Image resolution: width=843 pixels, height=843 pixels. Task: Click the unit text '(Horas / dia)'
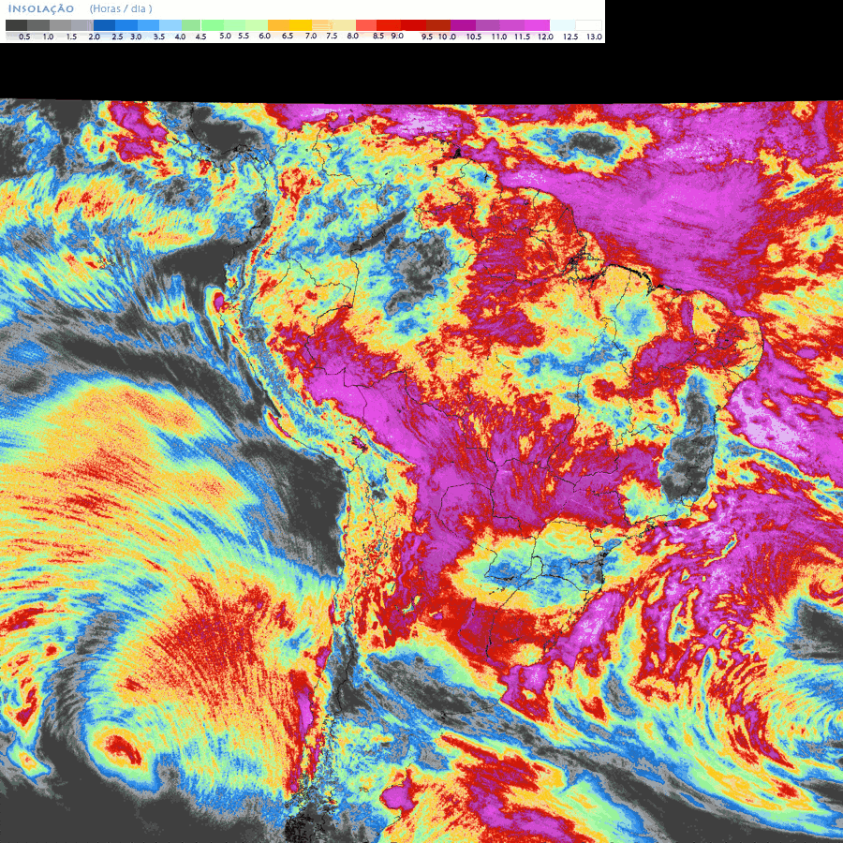(121, 8)
